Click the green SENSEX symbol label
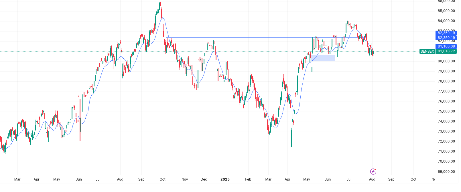 pyautogui.click(x=427, y=52)
